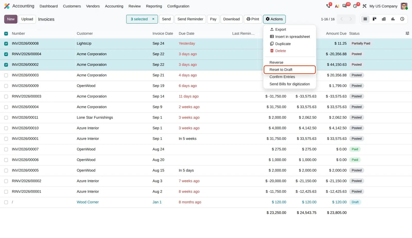This screenshot has height=238, width=412.
Task: Uncheck INV/2026/00002 row checkbox
Action: (6, 65)
